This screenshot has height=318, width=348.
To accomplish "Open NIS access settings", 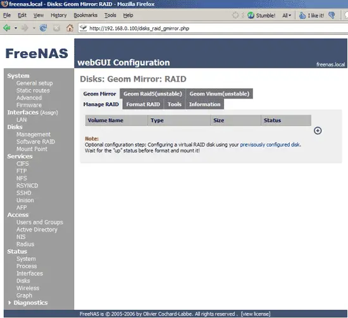I will [x=21, y=237].
